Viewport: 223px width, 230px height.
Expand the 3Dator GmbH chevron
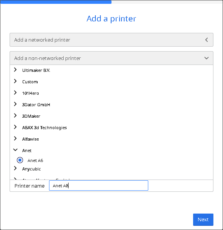[15, 104]
